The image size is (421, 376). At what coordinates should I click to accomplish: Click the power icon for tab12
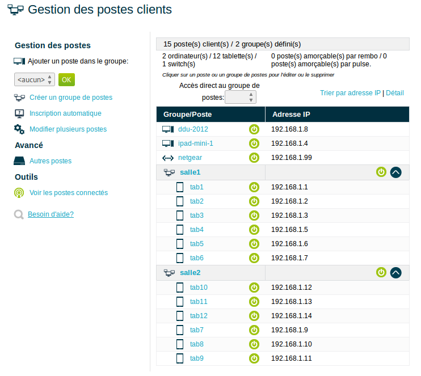click(x=254, y=316)
